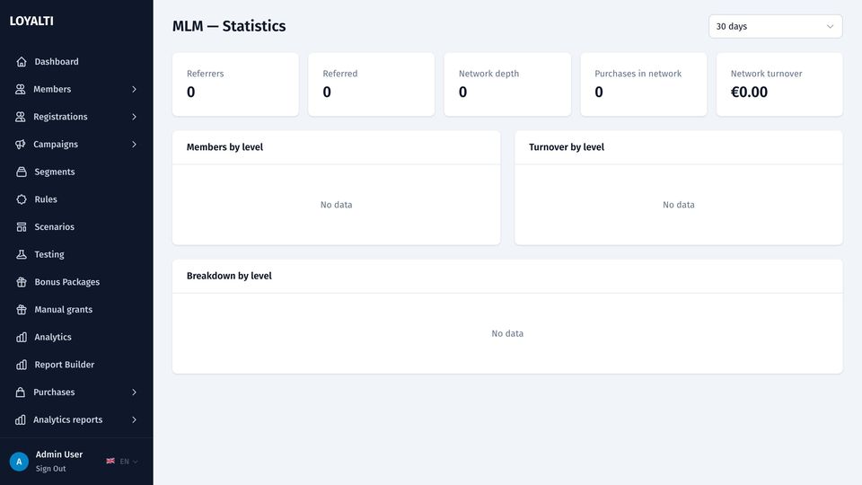Open the Manual grants page
This screenshot has height=485, width=862.
[x=76, y=309]
